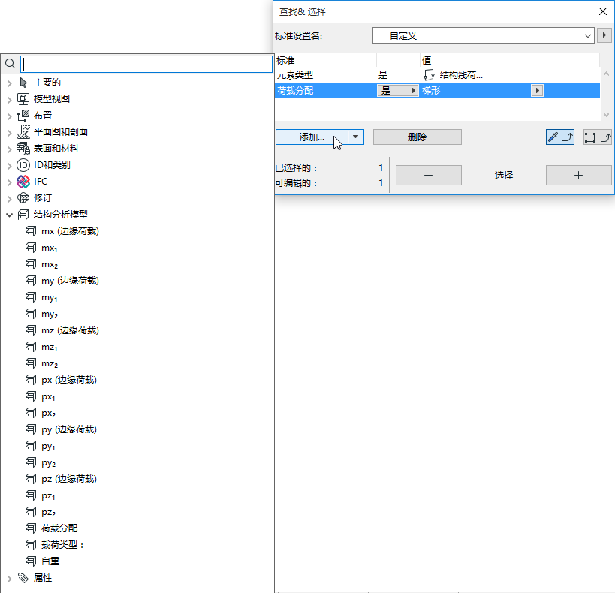615x593 pixels.
Task: Open the flyout arrow beside 自定义 dropdown
Action: (604, 35)
